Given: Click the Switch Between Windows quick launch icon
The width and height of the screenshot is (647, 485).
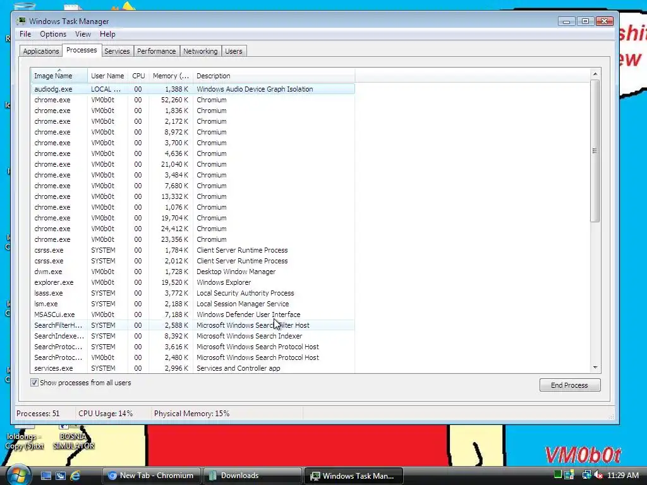Looking at the screenshot, I should (x=60, y=476).
